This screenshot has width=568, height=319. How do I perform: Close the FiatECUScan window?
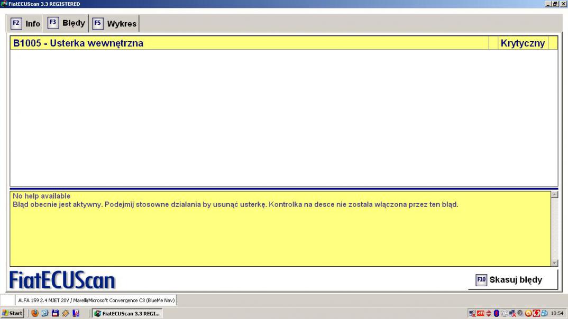pyautogui.click(x=563, y=4)
